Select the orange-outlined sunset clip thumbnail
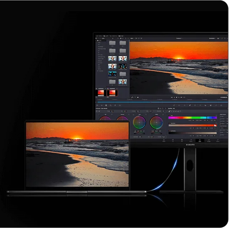 tap(112, 93)
